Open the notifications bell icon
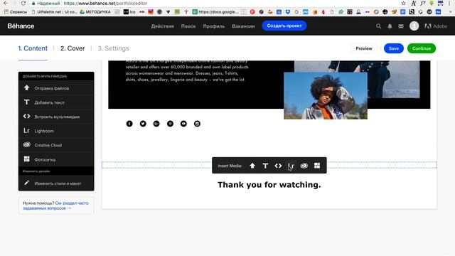455x256 pixels. (390, 26)
